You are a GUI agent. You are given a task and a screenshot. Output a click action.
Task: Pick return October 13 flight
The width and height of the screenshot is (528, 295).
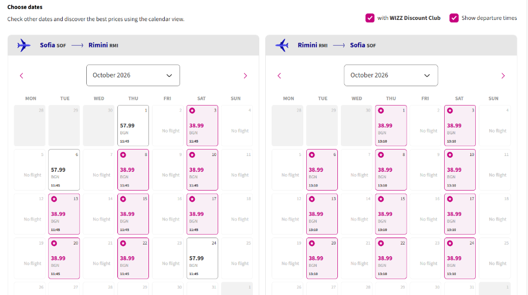(322, 214)
